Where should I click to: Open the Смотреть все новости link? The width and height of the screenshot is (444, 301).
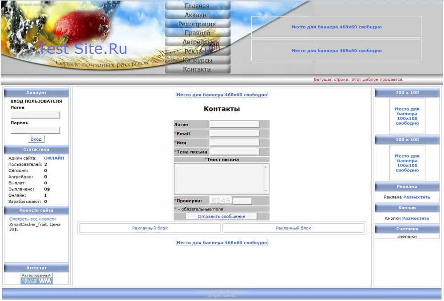[32, 219]
